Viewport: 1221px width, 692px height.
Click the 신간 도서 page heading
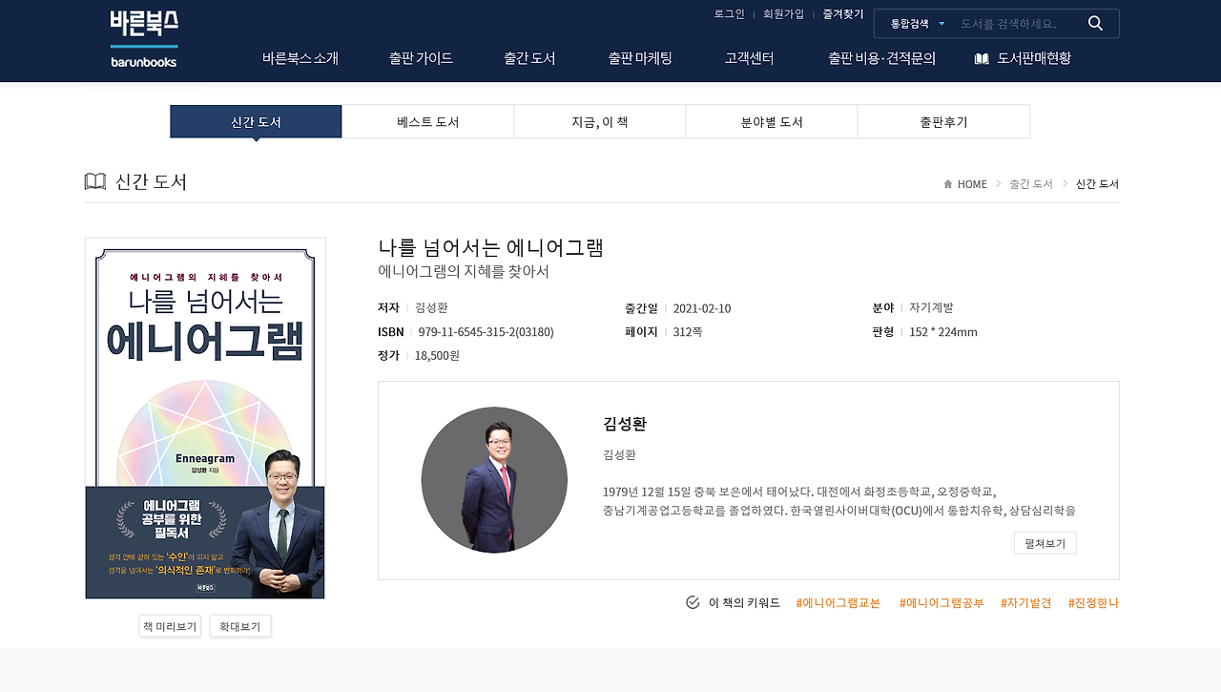click(151, 181)
